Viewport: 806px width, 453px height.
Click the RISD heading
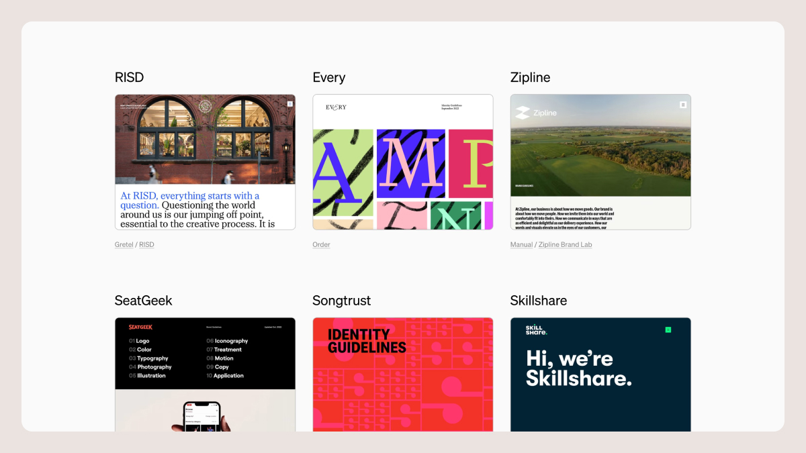coord(129,77)
